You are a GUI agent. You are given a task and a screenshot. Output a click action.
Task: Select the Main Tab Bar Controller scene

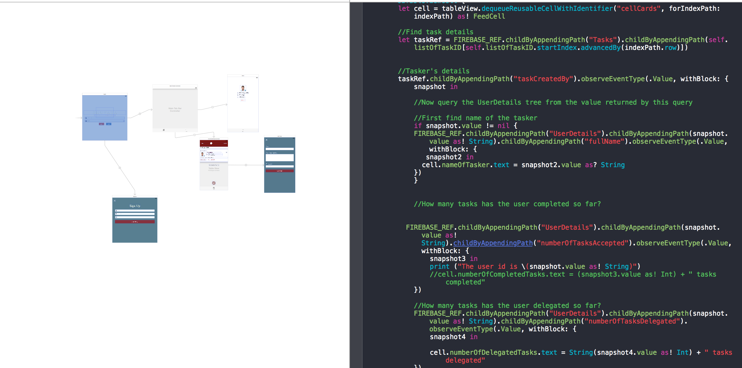175,109
